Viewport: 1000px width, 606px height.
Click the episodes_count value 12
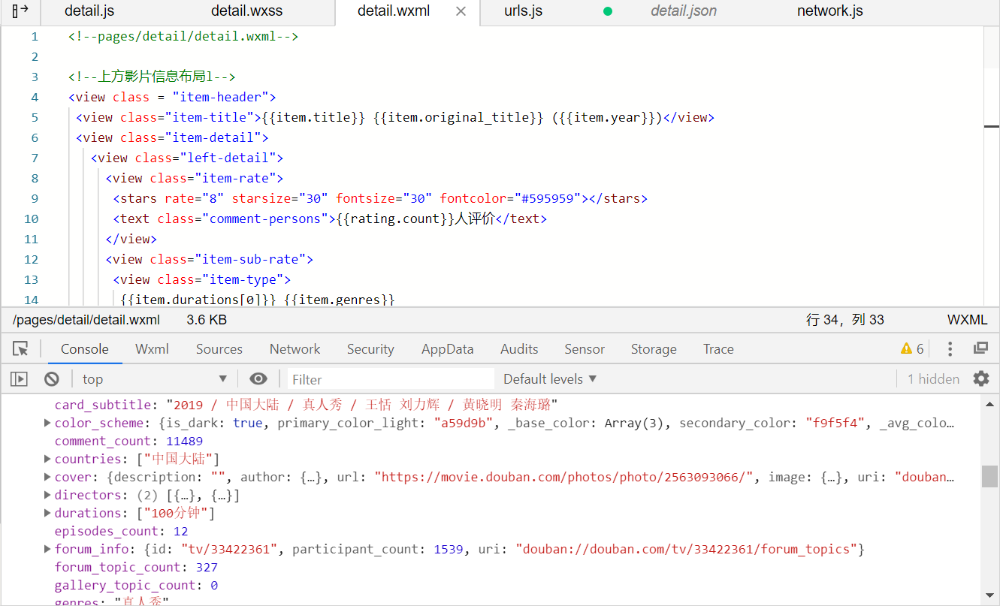coord(180,532)
